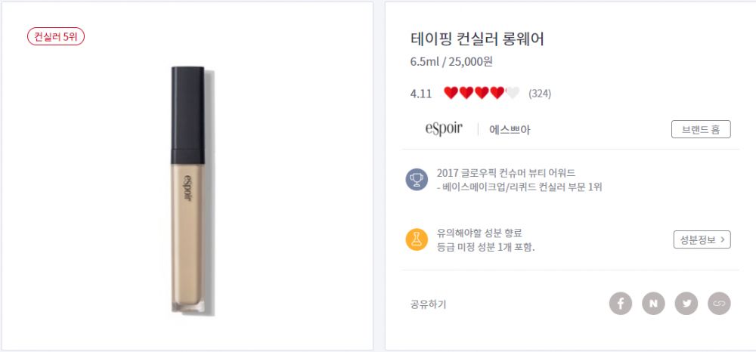
Task: Open the espoir concealer product image
Action: [x=189, y=190]
